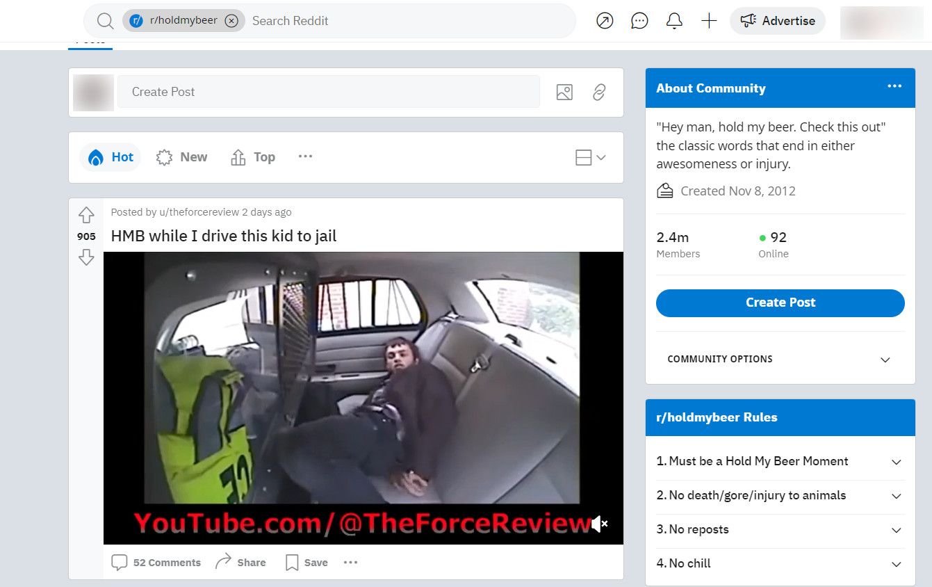Downvote the HMB jail post

coord(86,258)
